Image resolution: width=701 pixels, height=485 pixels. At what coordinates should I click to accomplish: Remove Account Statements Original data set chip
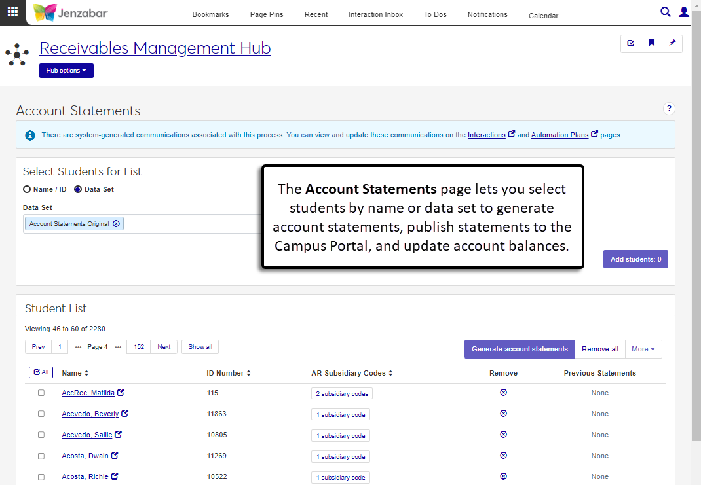pos(116,223)
